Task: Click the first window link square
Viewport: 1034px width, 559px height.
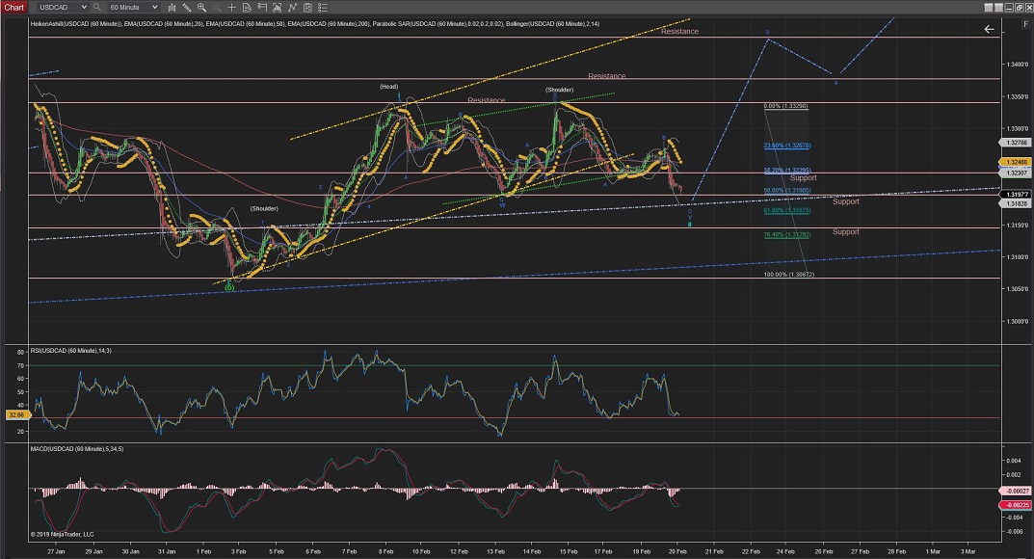Action: [989, 8]
